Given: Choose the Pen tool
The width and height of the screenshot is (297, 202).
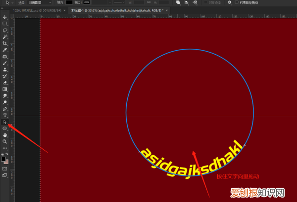Looking at the screenshot, I should point(5,109).
